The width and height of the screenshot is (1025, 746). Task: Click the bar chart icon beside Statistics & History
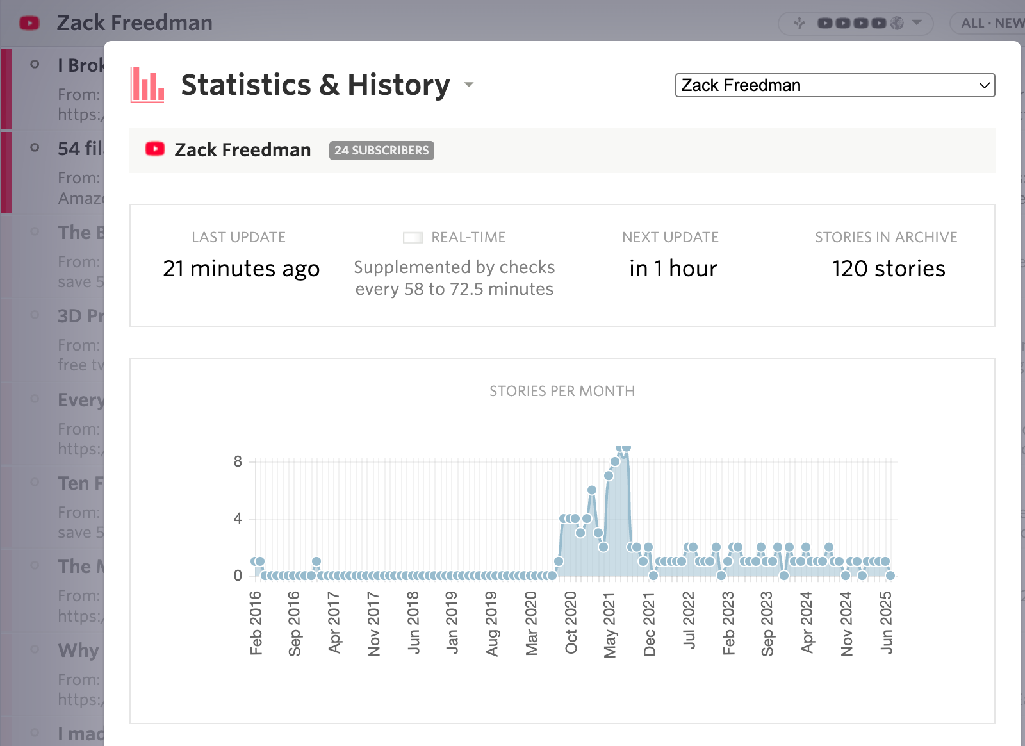click(147, 85)
